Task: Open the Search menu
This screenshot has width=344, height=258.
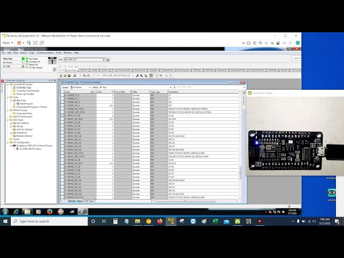Action: tap(24, 53)
